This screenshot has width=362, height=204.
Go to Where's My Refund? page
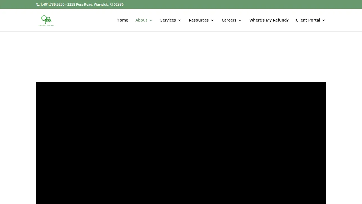click(269, 20)
